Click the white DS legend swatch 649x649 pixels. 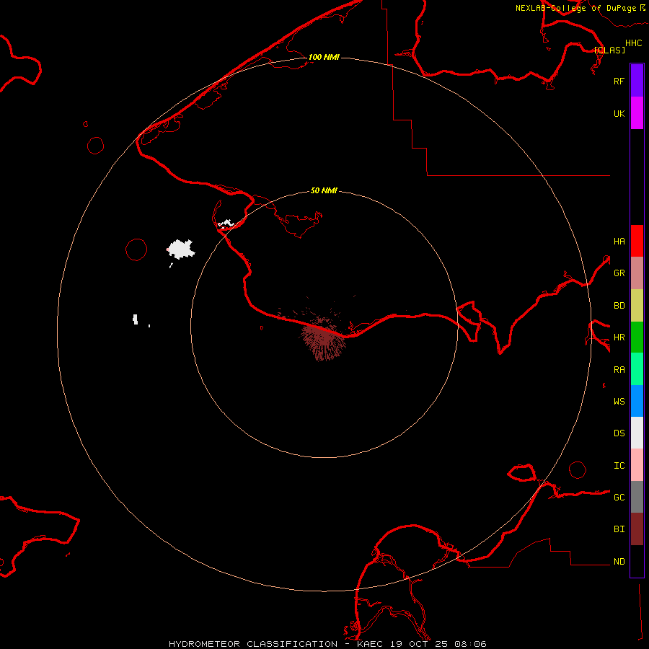[x=637, y=433]
